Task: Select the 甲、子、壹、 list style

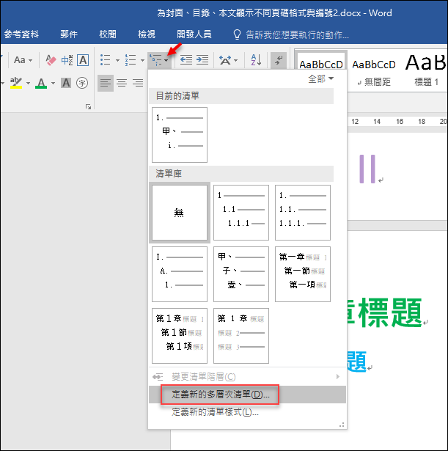Action: [x=241, y=274]
